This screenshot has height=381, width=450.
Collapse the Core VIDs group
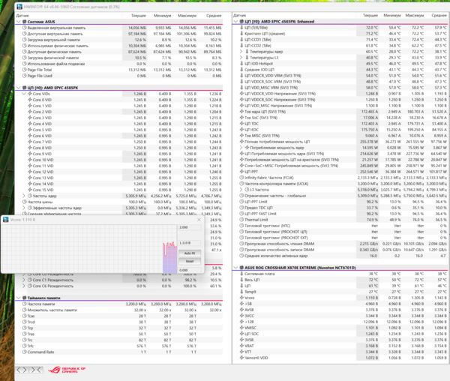tap(24, 94)
